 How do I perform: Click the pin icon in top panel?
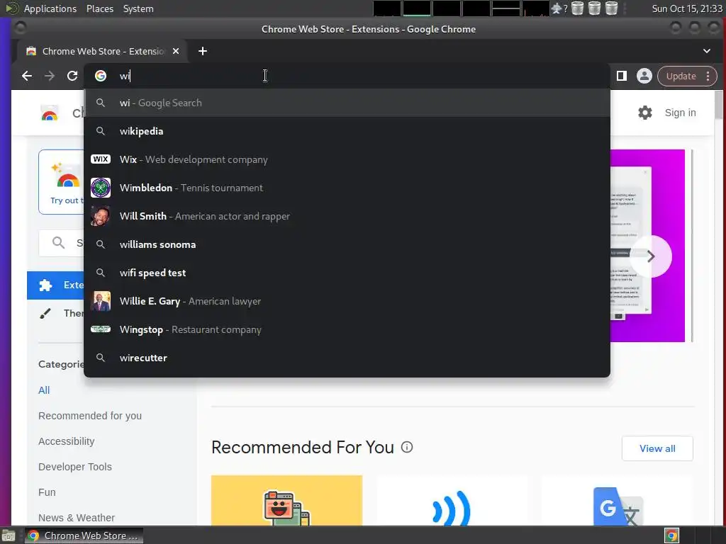pos(556,8)
